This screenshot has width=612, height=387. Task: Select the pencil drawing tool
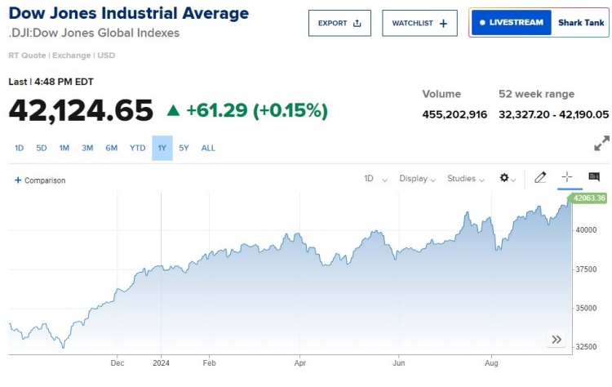click(x=539, y=177)
